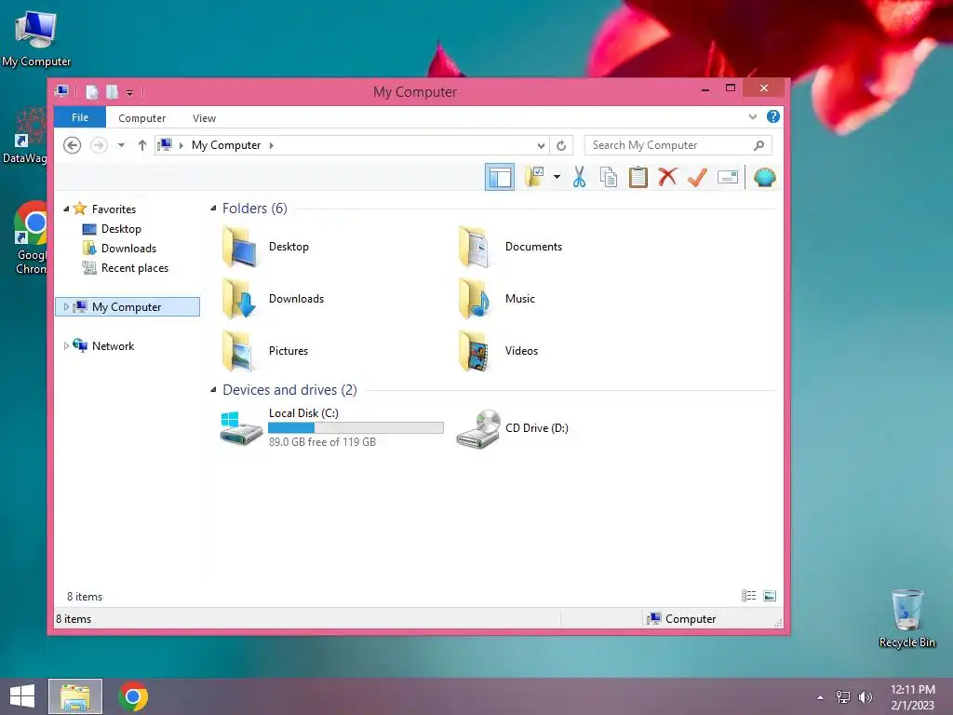Click the network tray icon
This screenshot has width=953, height=715.
tap(843, 697)
